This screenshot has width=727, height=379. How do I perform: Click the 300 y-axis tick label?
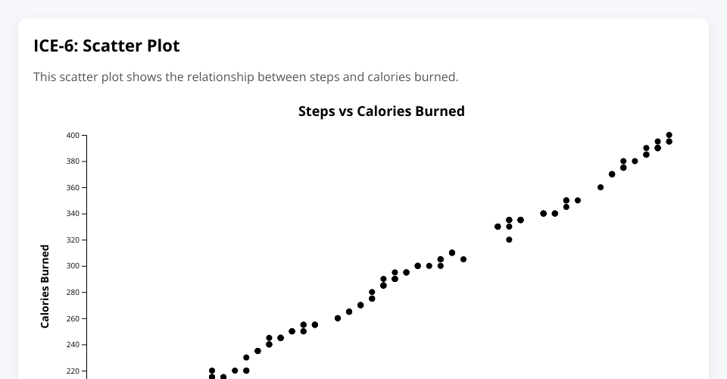point(73,266)
